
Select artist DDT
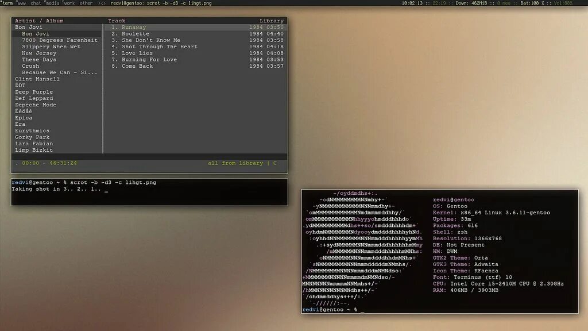(57, 85)
